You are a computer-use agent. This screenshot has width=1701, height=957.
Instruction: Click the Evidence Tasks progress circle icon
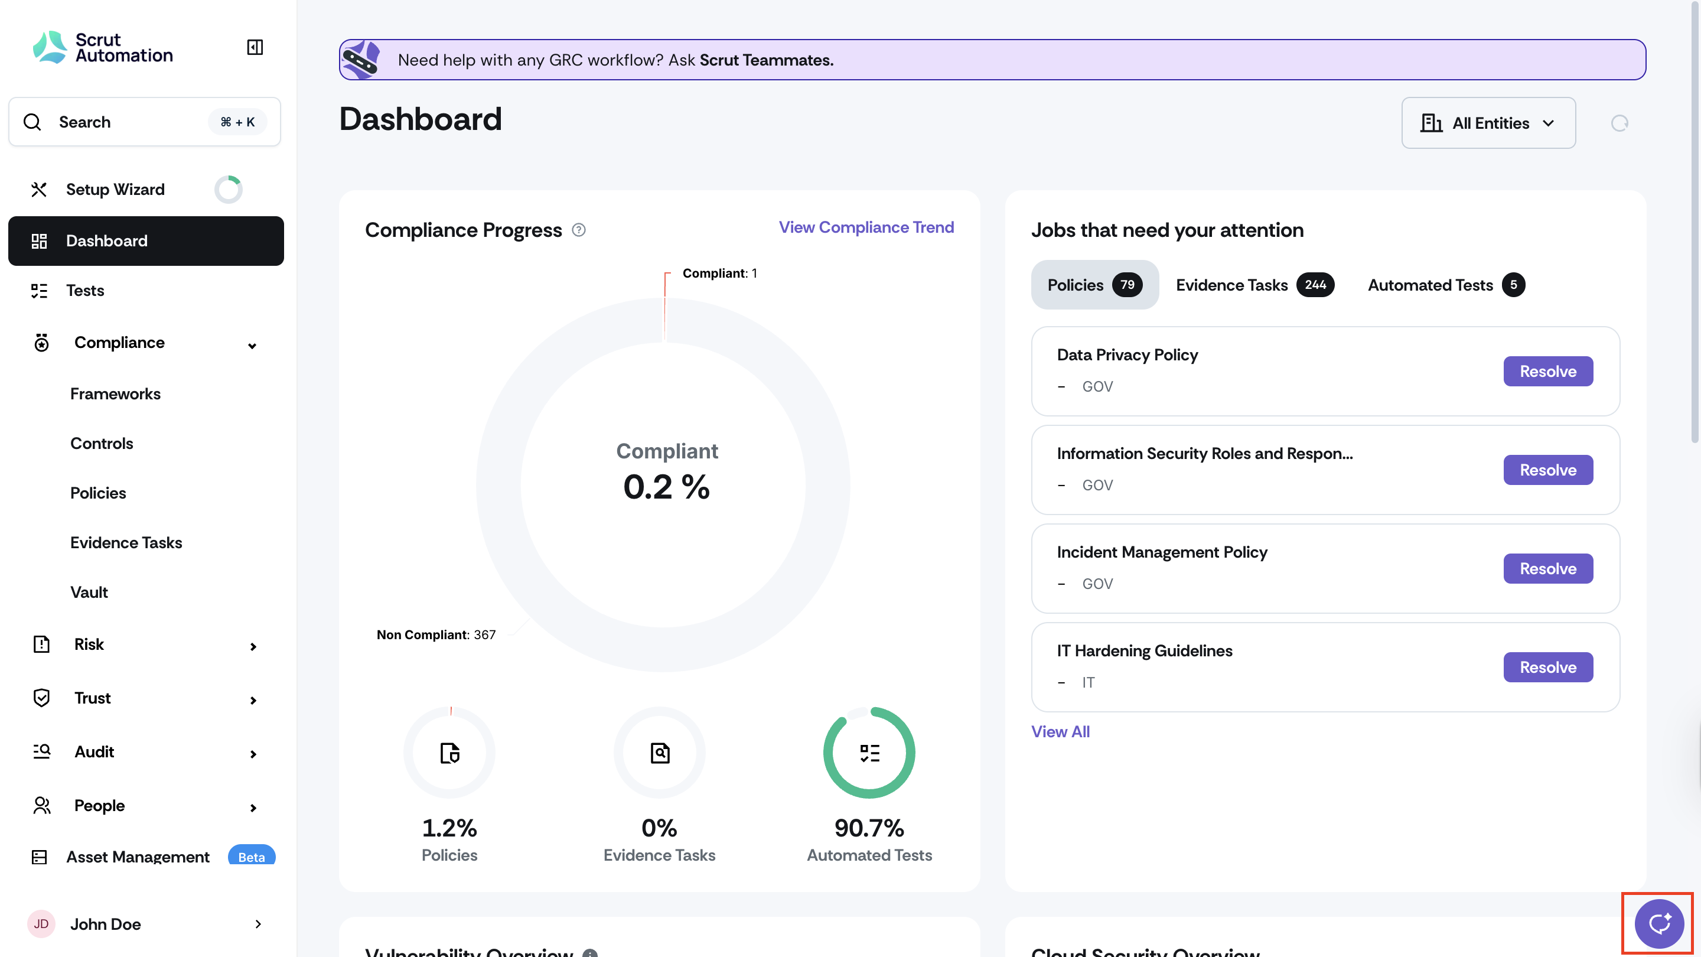tap(660, 753)
